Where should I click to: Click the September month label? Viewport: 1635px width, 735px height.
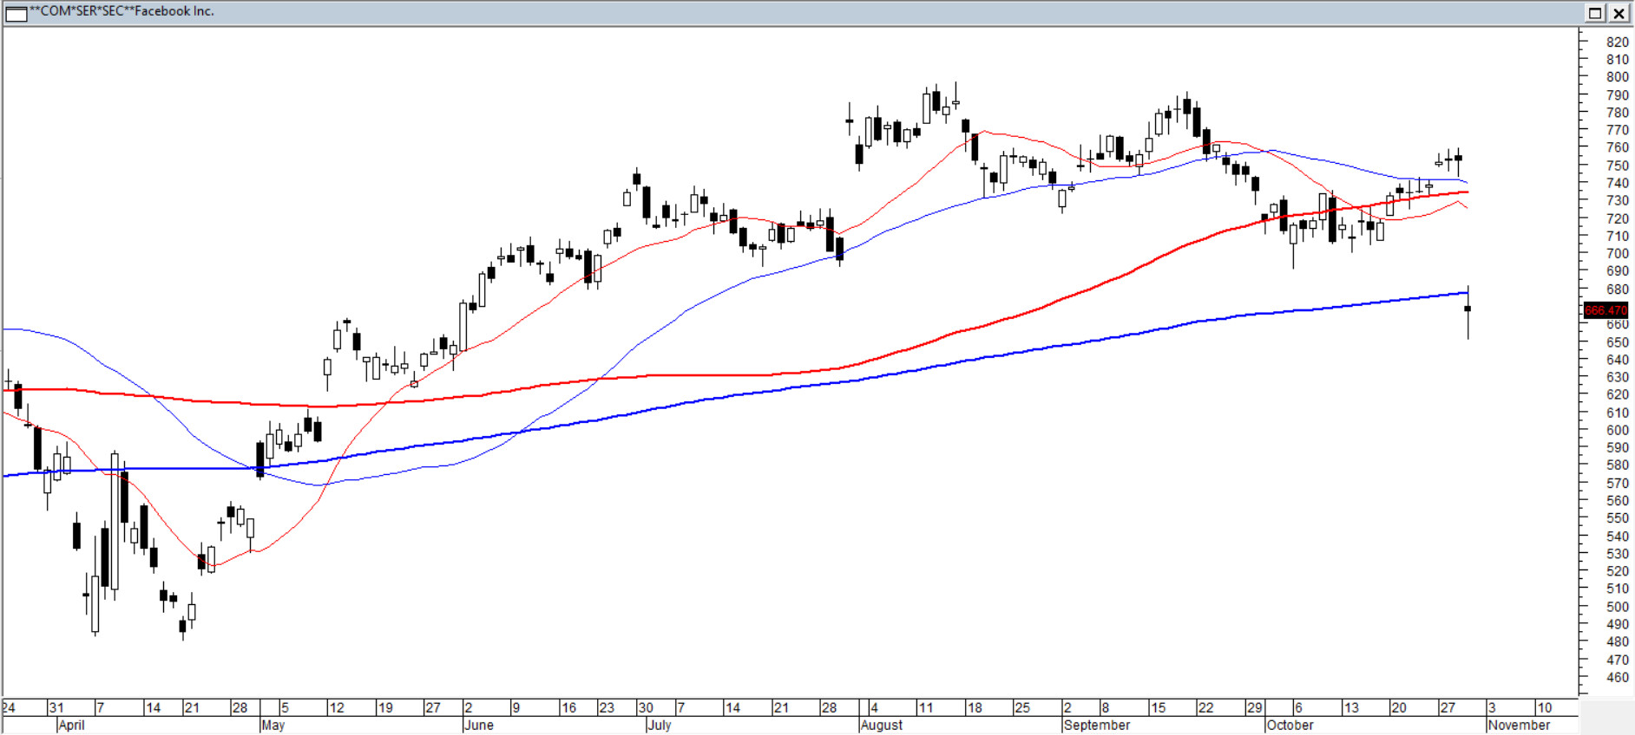coord(1097,725)
